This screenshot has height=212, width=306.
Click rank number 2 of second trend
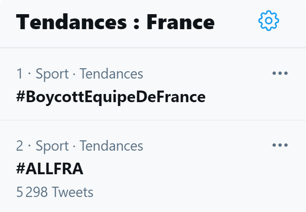point(20,146)
